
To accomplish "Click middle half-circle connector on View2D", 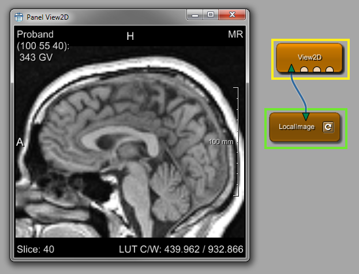I will click(x=317, y=70).
